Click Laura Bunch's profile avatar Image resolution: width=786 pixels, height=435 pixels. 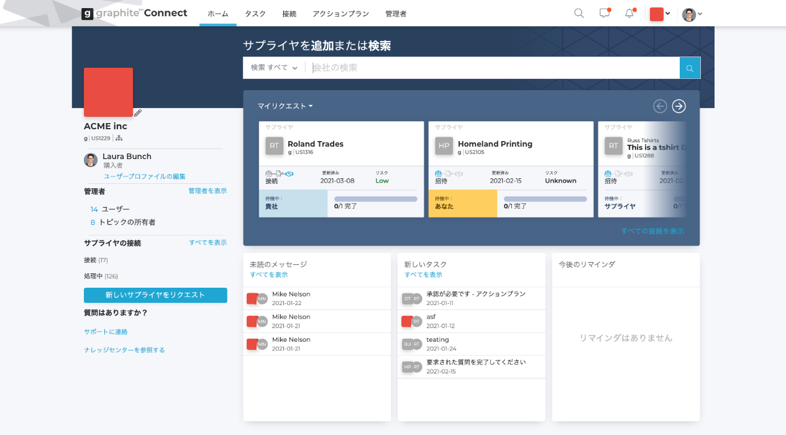point(91,160)
